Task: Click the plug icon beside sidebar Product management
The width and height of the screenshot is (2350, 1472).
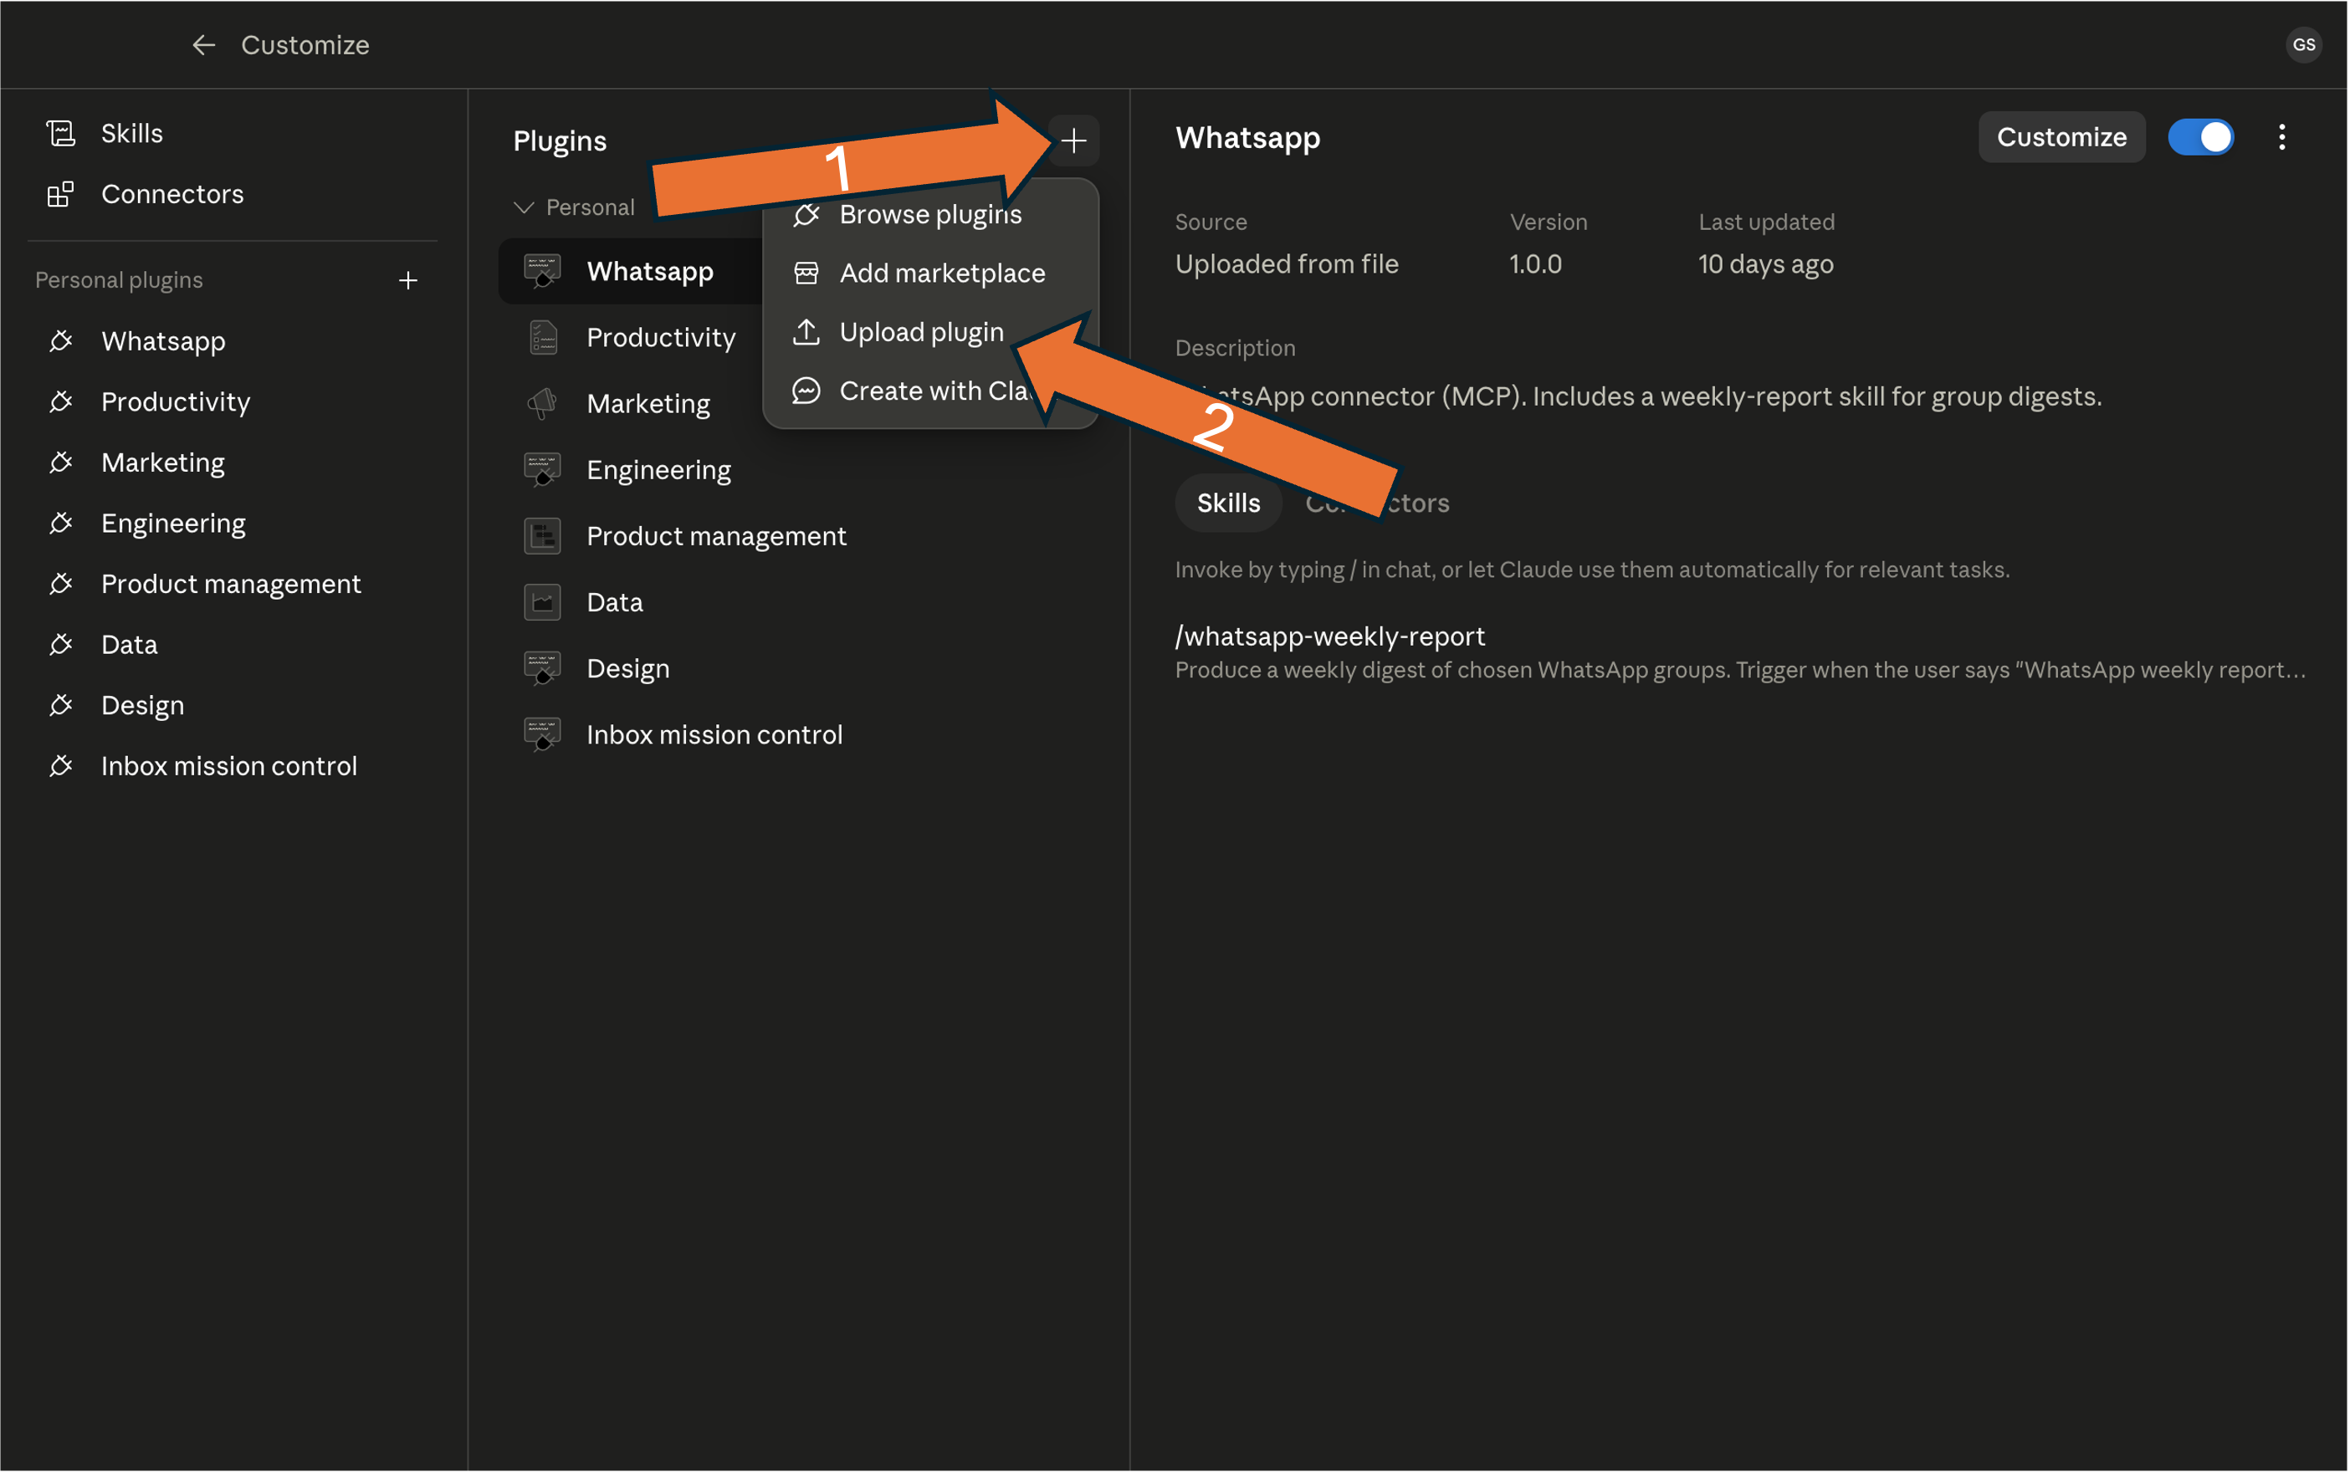Action: tap(60, 583)
